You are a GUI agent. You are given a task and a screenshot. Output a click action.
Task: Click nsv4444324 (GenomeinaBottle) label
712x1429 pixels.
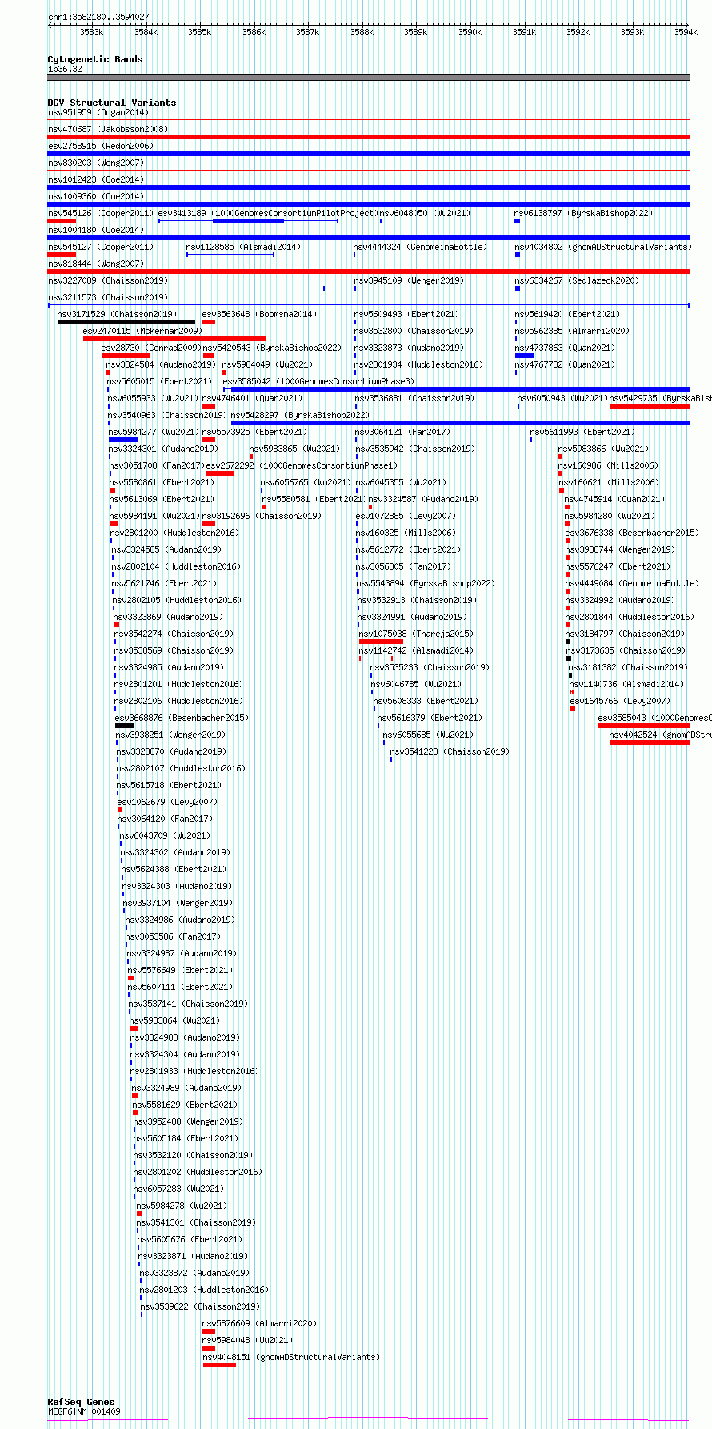point(420,247)
